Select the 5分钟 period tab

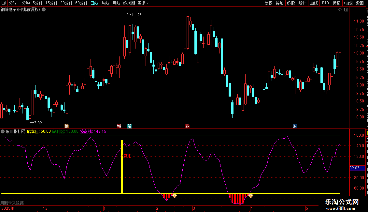37,3
